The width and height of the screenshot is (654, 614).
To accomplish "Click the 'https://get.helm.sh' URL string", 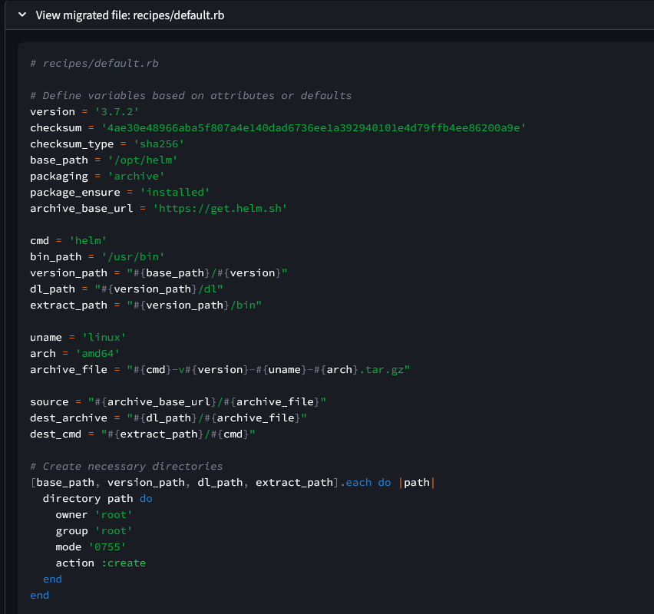I will coord(220,209).
